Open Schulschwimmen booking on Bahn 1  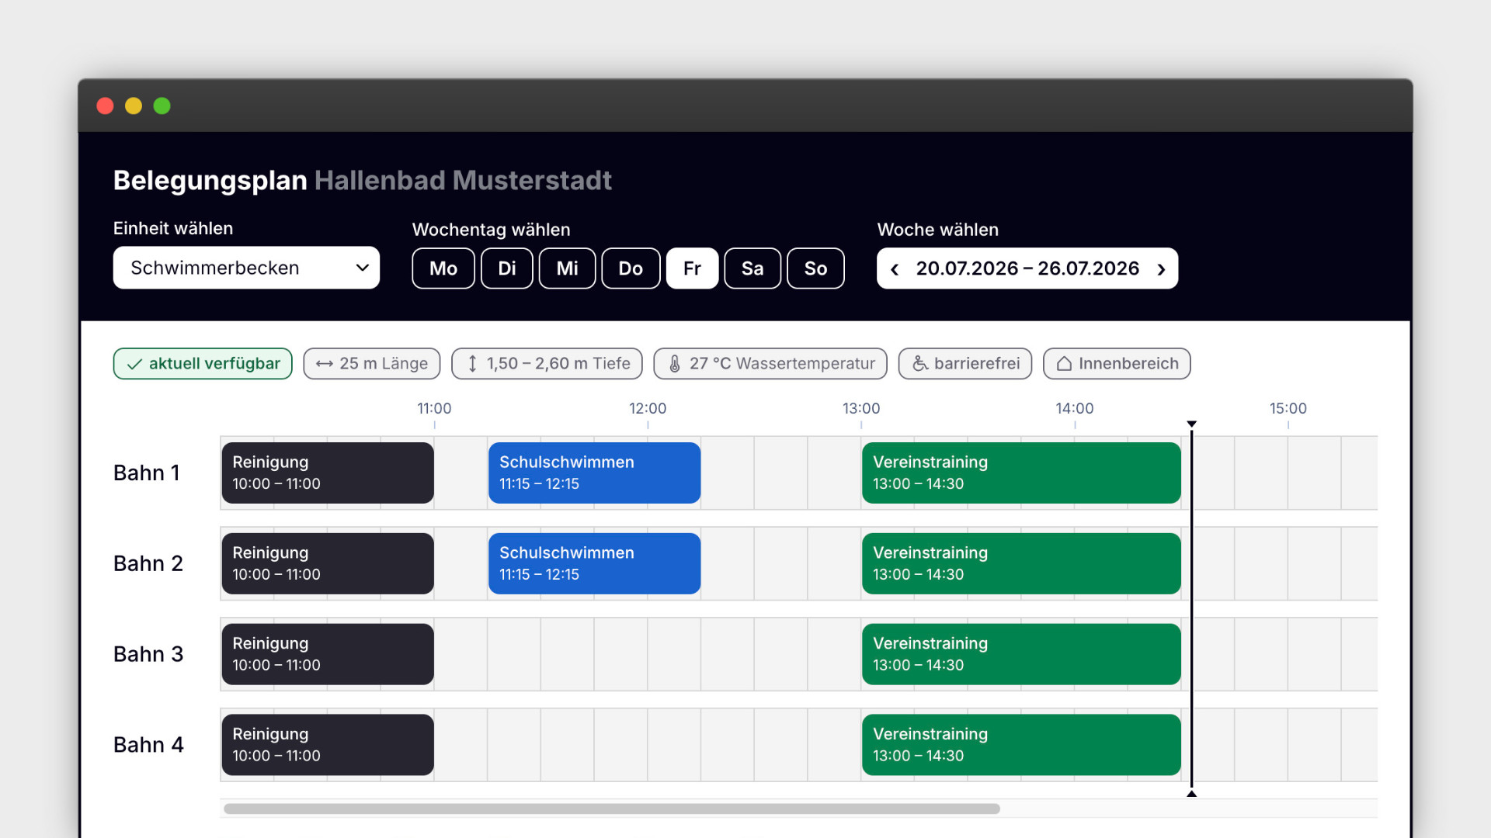tap(594, 473)
